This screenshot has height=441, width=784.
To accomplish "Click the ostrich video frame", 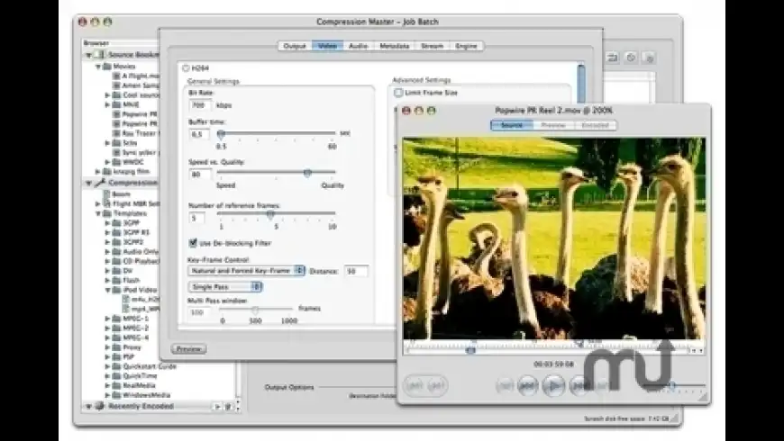I will pos(554,238).
